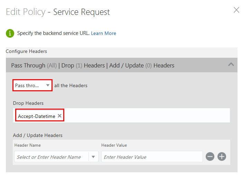242x175 pixels.
Task: Collapse the Pass Through headers section
Action: [x=231, y=64]
